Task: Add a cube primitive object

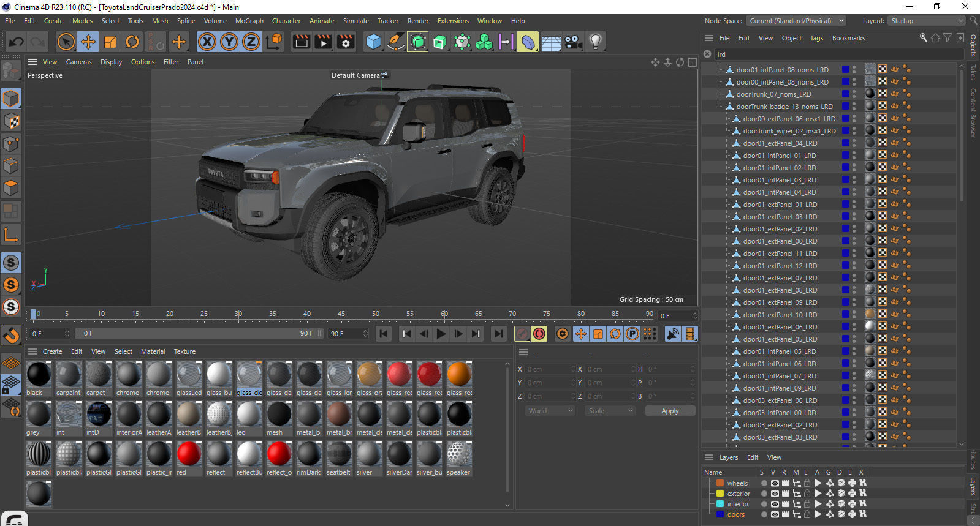Action: point(373,42)
